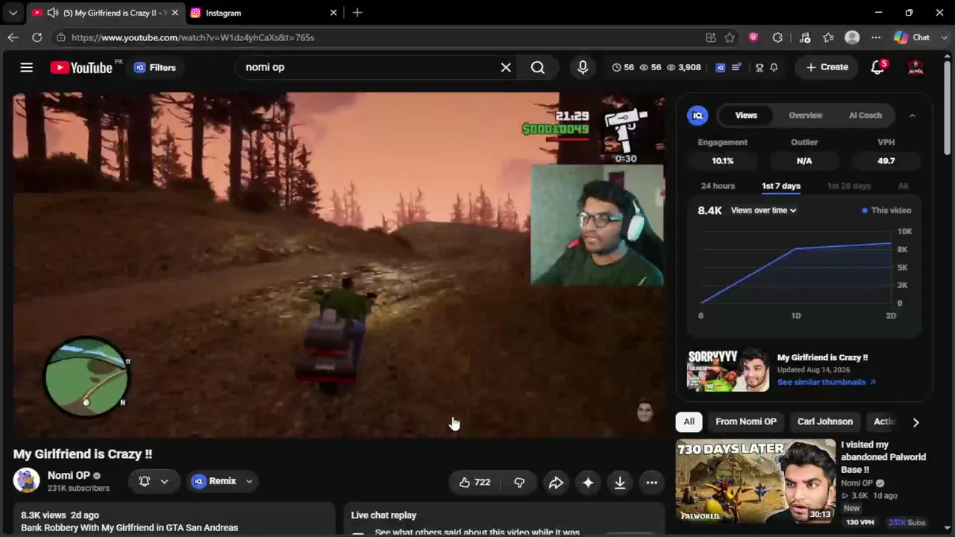Screen dimensions: 955x537
Task: Bookmark this page with the star icon
Action: 730,37
